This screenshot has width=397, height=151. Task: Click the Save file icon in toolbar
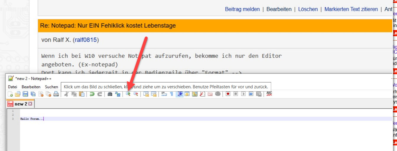pos(25,94)
